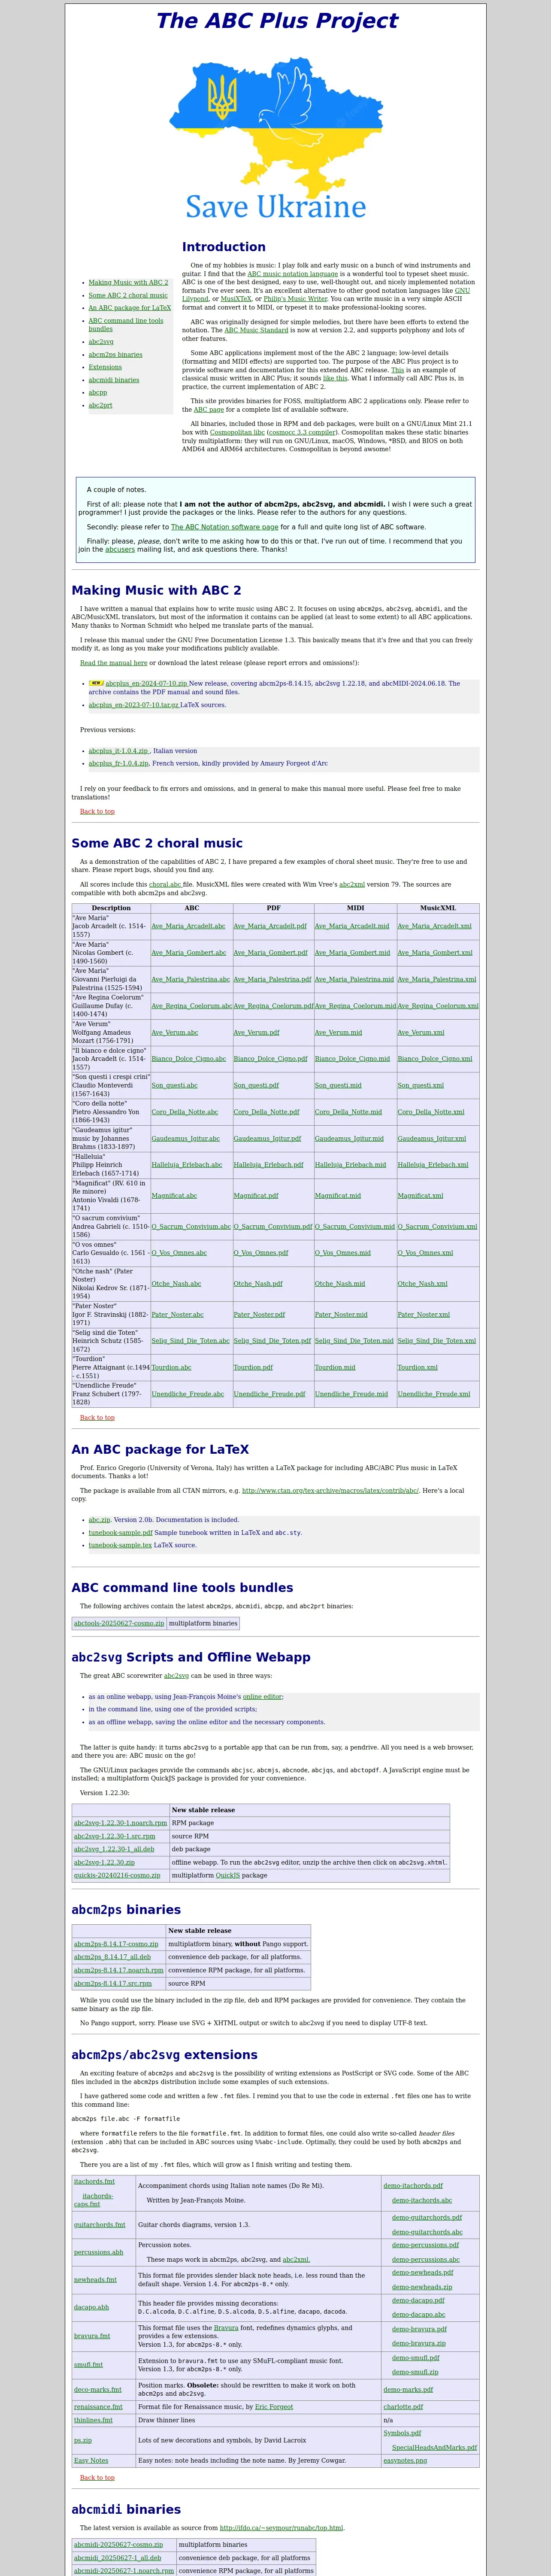Open the choral.abc file link
This screenshot has width=551, height=2576.
click(x=165, y=884)
